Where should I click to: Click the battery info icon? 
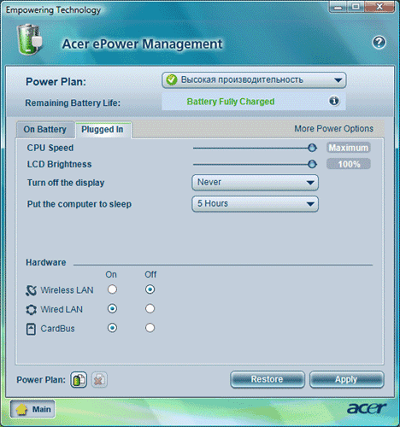(x=334, y=101)
